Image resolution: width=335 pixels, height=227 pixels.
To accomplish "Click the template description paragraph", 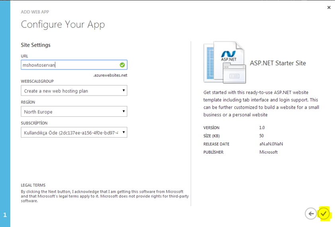I will click(x=261, y=104).
